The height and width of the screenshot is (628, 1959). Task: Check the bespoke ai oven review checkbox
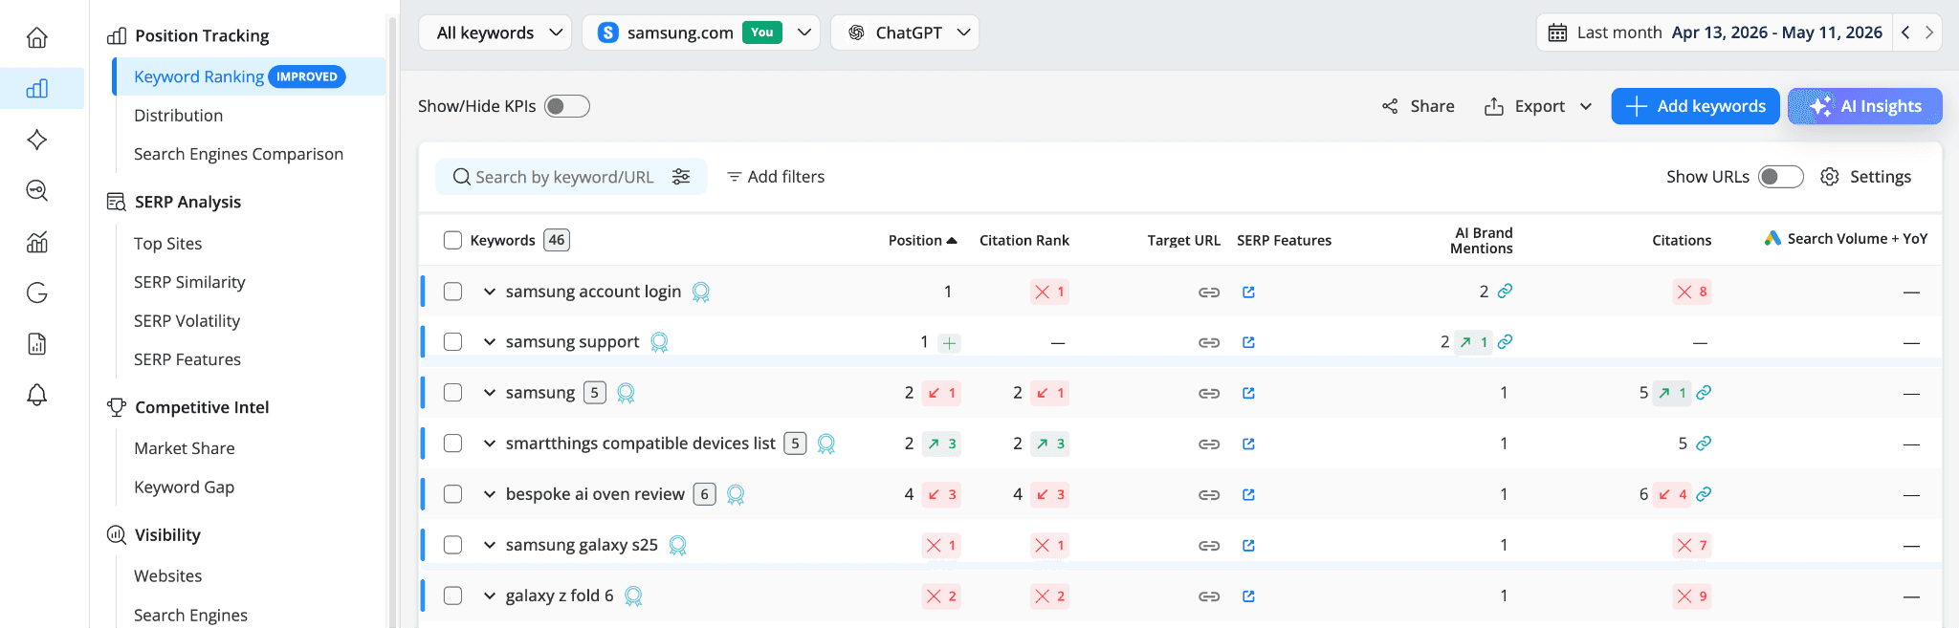pos(453,494)
